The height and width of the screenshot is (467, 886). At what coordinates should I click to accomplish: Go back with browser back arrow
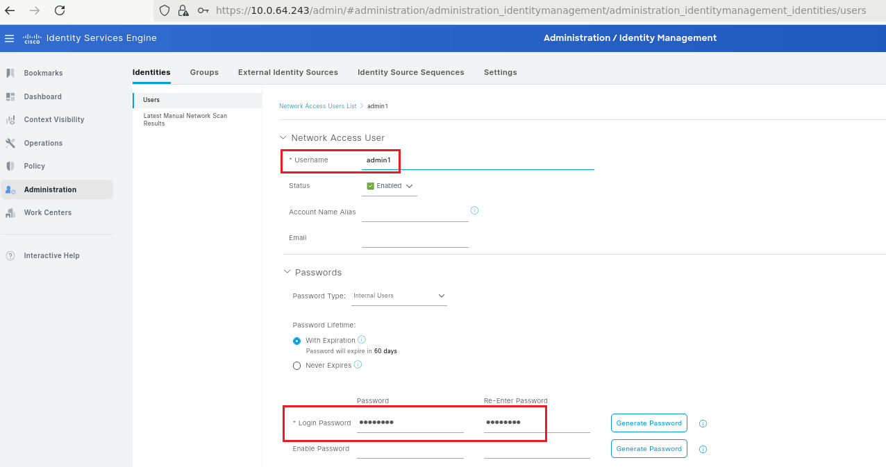10,10
